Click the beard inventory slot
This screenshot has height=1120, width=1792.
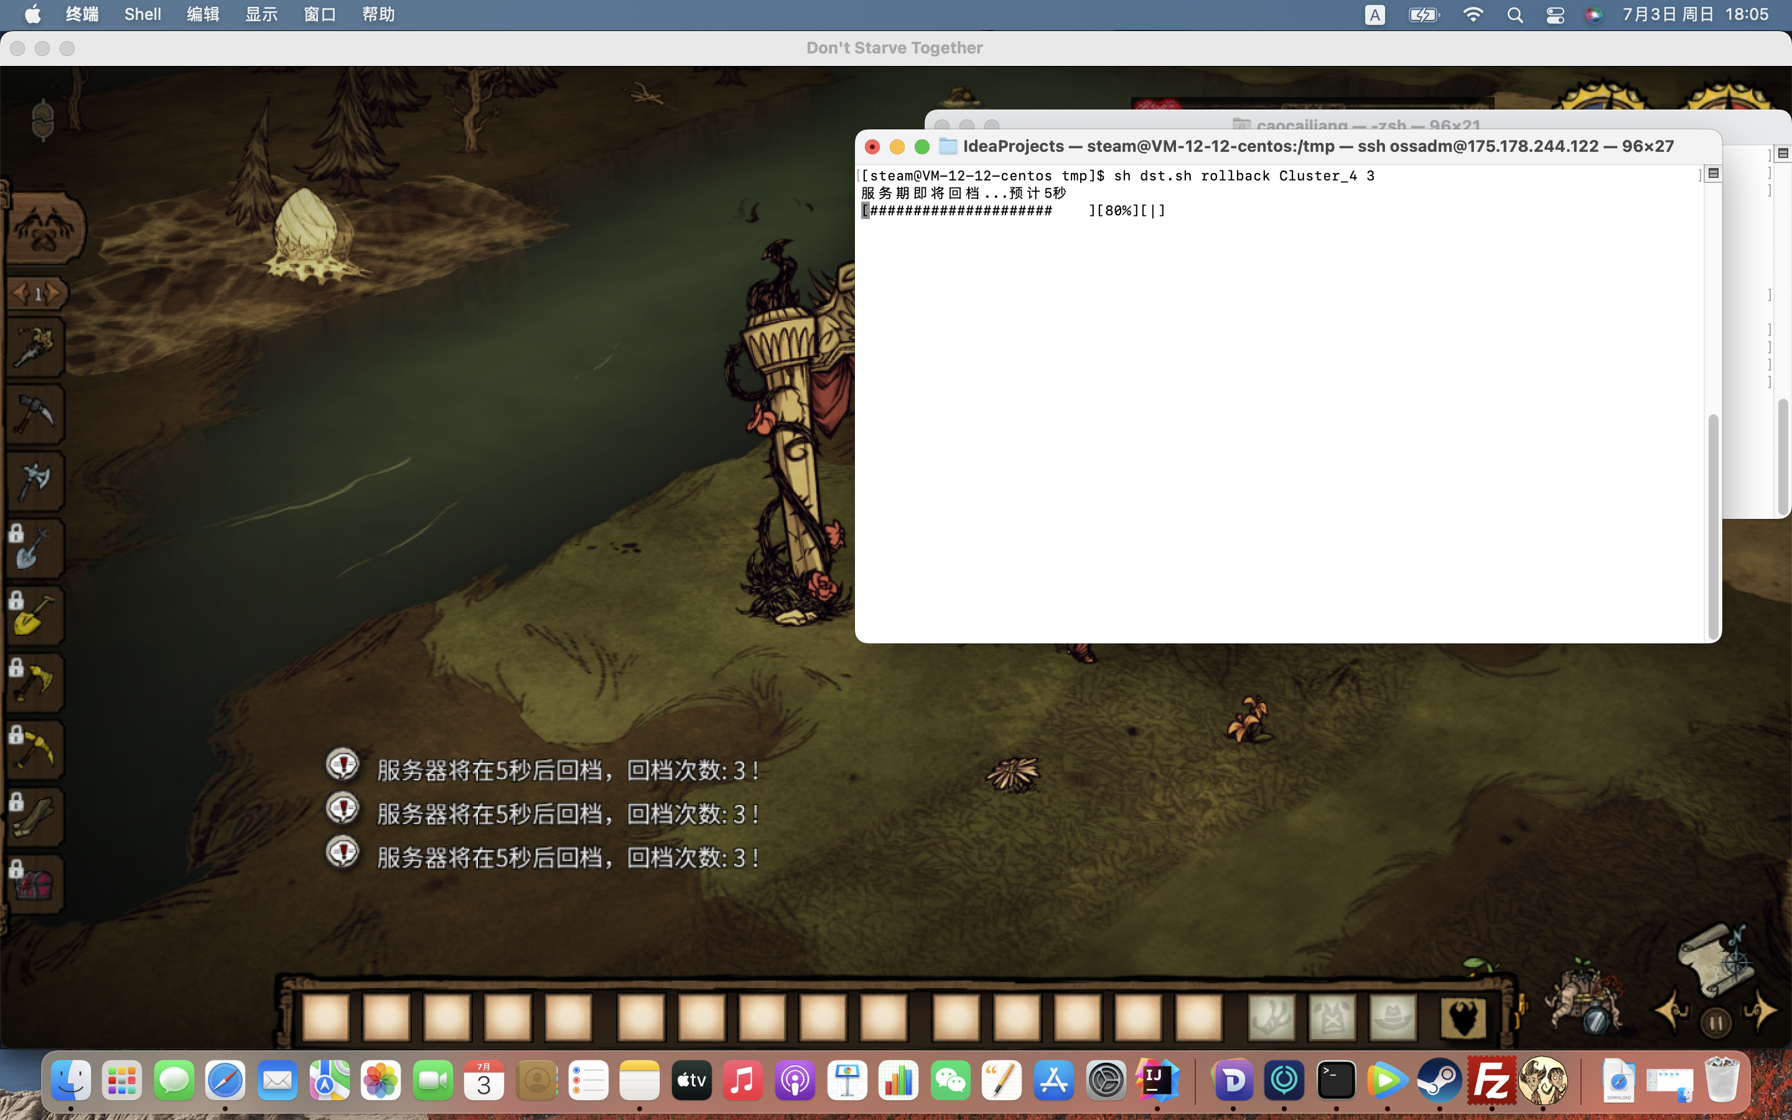1462,1018
